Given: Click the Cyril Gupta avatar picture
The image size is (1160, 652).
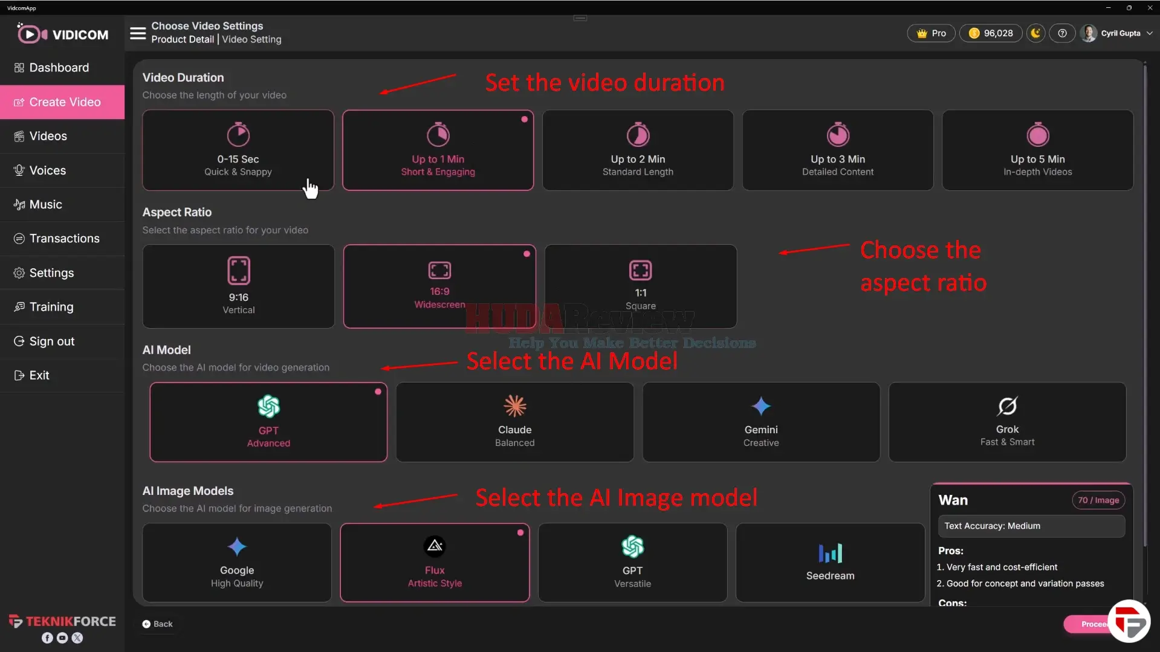Looking at the screenshot, I should point(1089,33).
